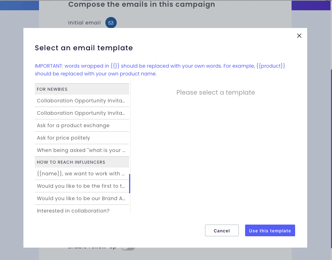332x260 pixels.
Task: Select 'When being asked what is your' template
Action: point(81,150)
